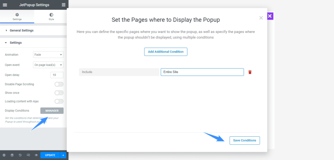Open page settings gear in bottom bar
Viewport: 334px width, 160px height.
[x=4, y=155]
